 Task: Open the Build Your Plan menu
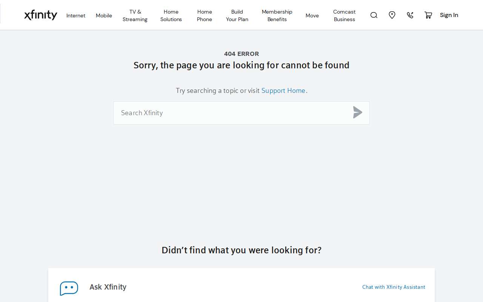[x=237, y=15]
